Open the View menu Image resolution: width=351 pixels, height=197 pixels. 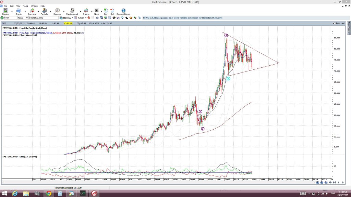pyautogui.click(x=18, y=6)
